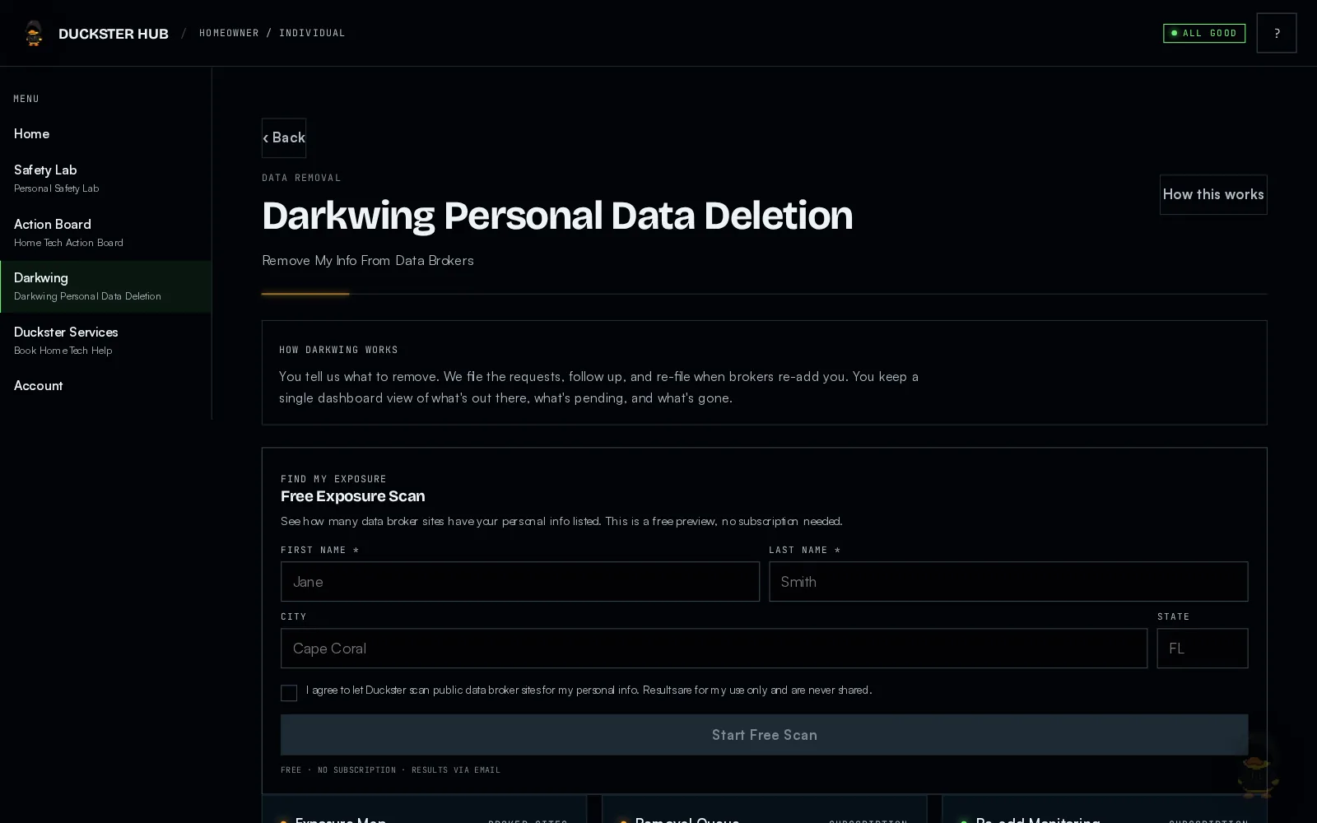This screenshot has width=1317, height=823.
Task: Click the All Good status badge
Action: 1203,33
